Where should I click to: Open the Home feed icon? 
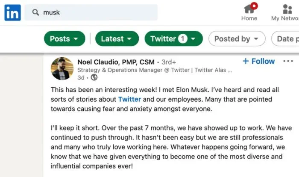tap(249, 9)
